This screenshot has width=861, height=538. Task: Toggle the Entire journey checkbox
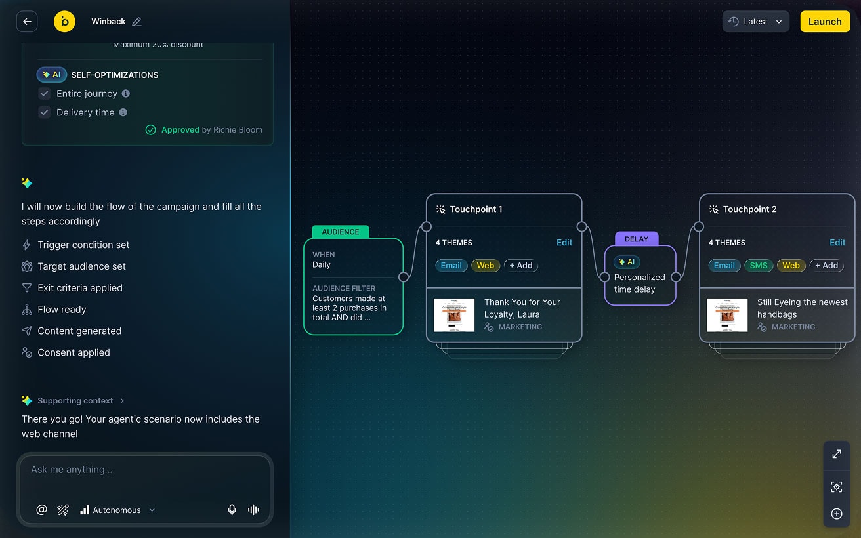(45, 94)
